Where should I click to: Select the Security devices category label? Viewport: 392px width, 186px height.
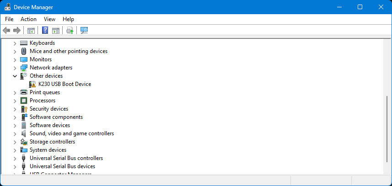49,109
